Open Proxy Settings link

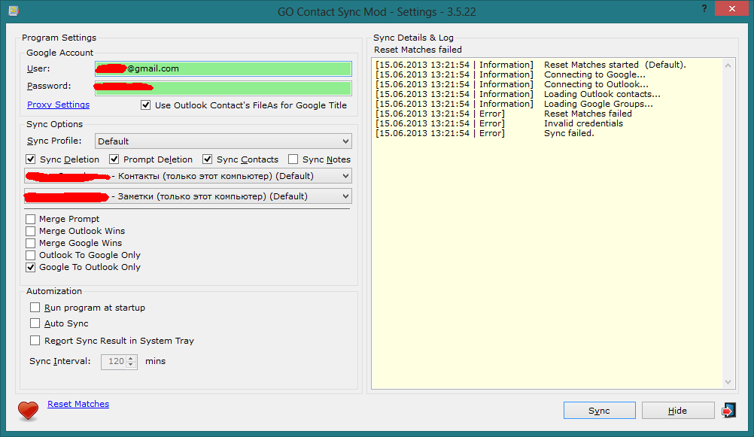pyautogui.click(x=58, y=105)
